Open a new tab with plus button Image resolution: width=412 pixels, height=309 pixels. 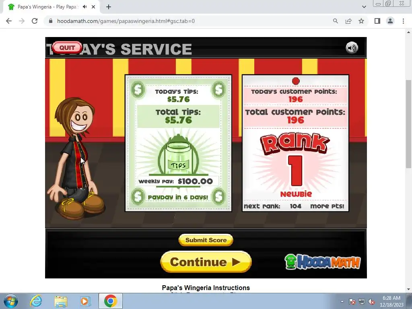109,7
